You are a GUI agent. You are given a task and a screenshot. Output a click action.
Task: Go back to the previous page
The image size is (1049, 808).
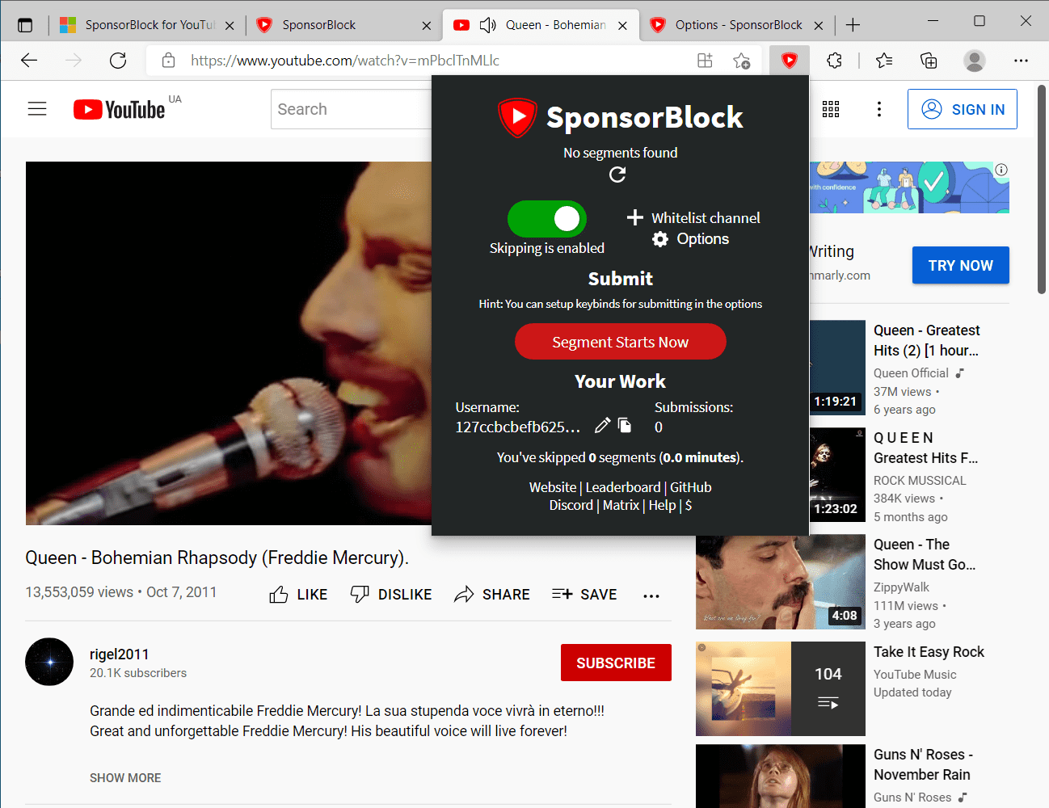[29, 61]
